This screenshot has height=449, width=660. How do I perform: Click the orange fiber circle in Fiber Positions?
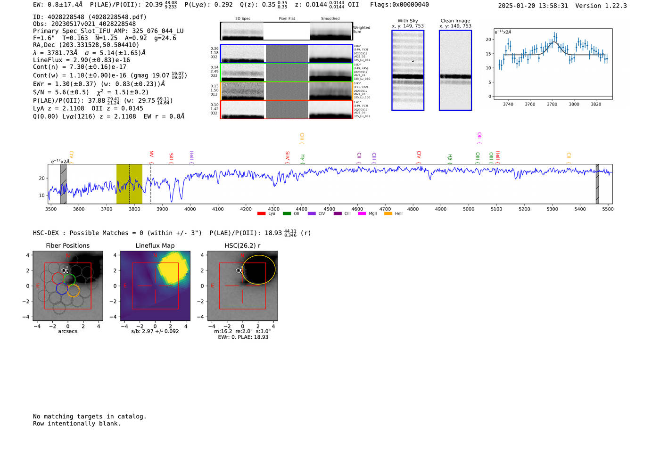tap(73, 290)
